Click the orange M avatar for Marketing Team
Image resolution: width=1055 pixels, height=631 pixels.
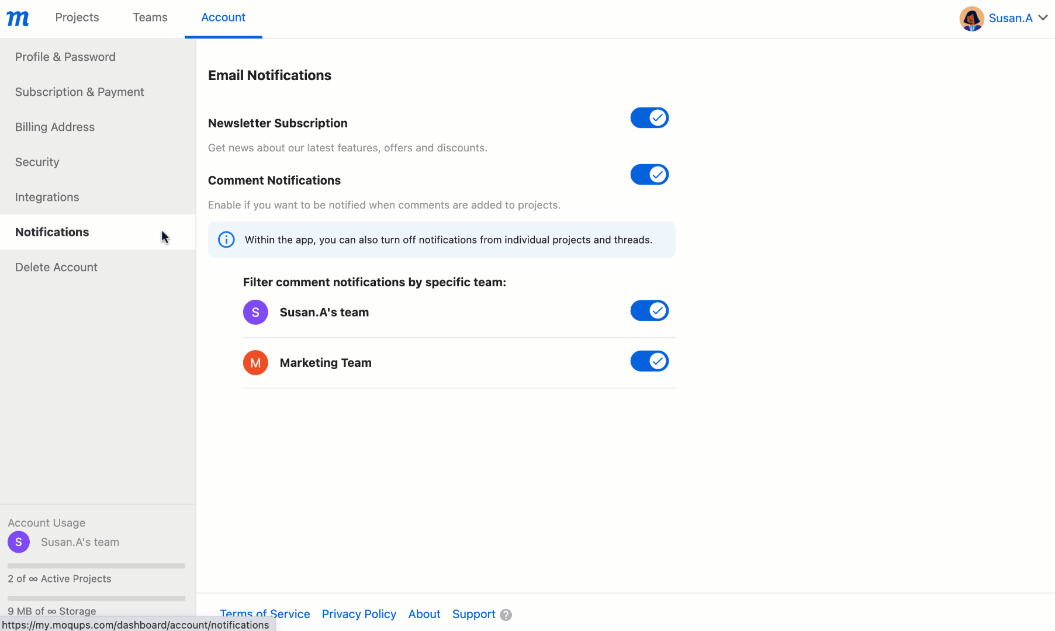click(x=255, y=362)
